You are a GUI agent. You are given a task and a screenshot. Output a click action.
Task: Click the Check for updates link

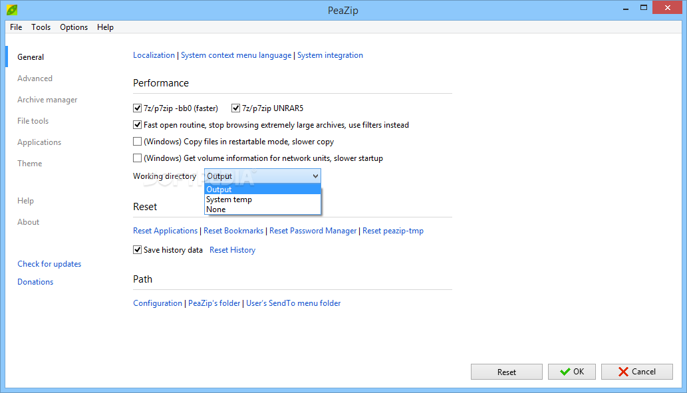point(49,264)
